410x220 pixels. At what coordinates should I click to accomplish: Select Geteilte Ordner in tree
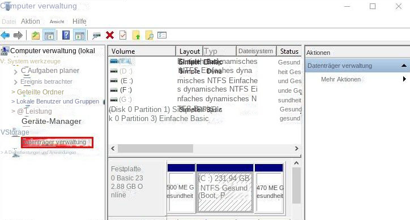point(40,92)
